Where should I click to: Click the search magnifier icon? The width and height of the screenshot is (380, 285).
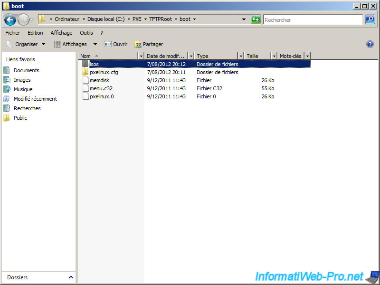coord(370,19)
